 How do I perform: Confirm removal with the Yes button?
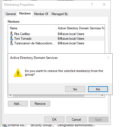(75, 89)
